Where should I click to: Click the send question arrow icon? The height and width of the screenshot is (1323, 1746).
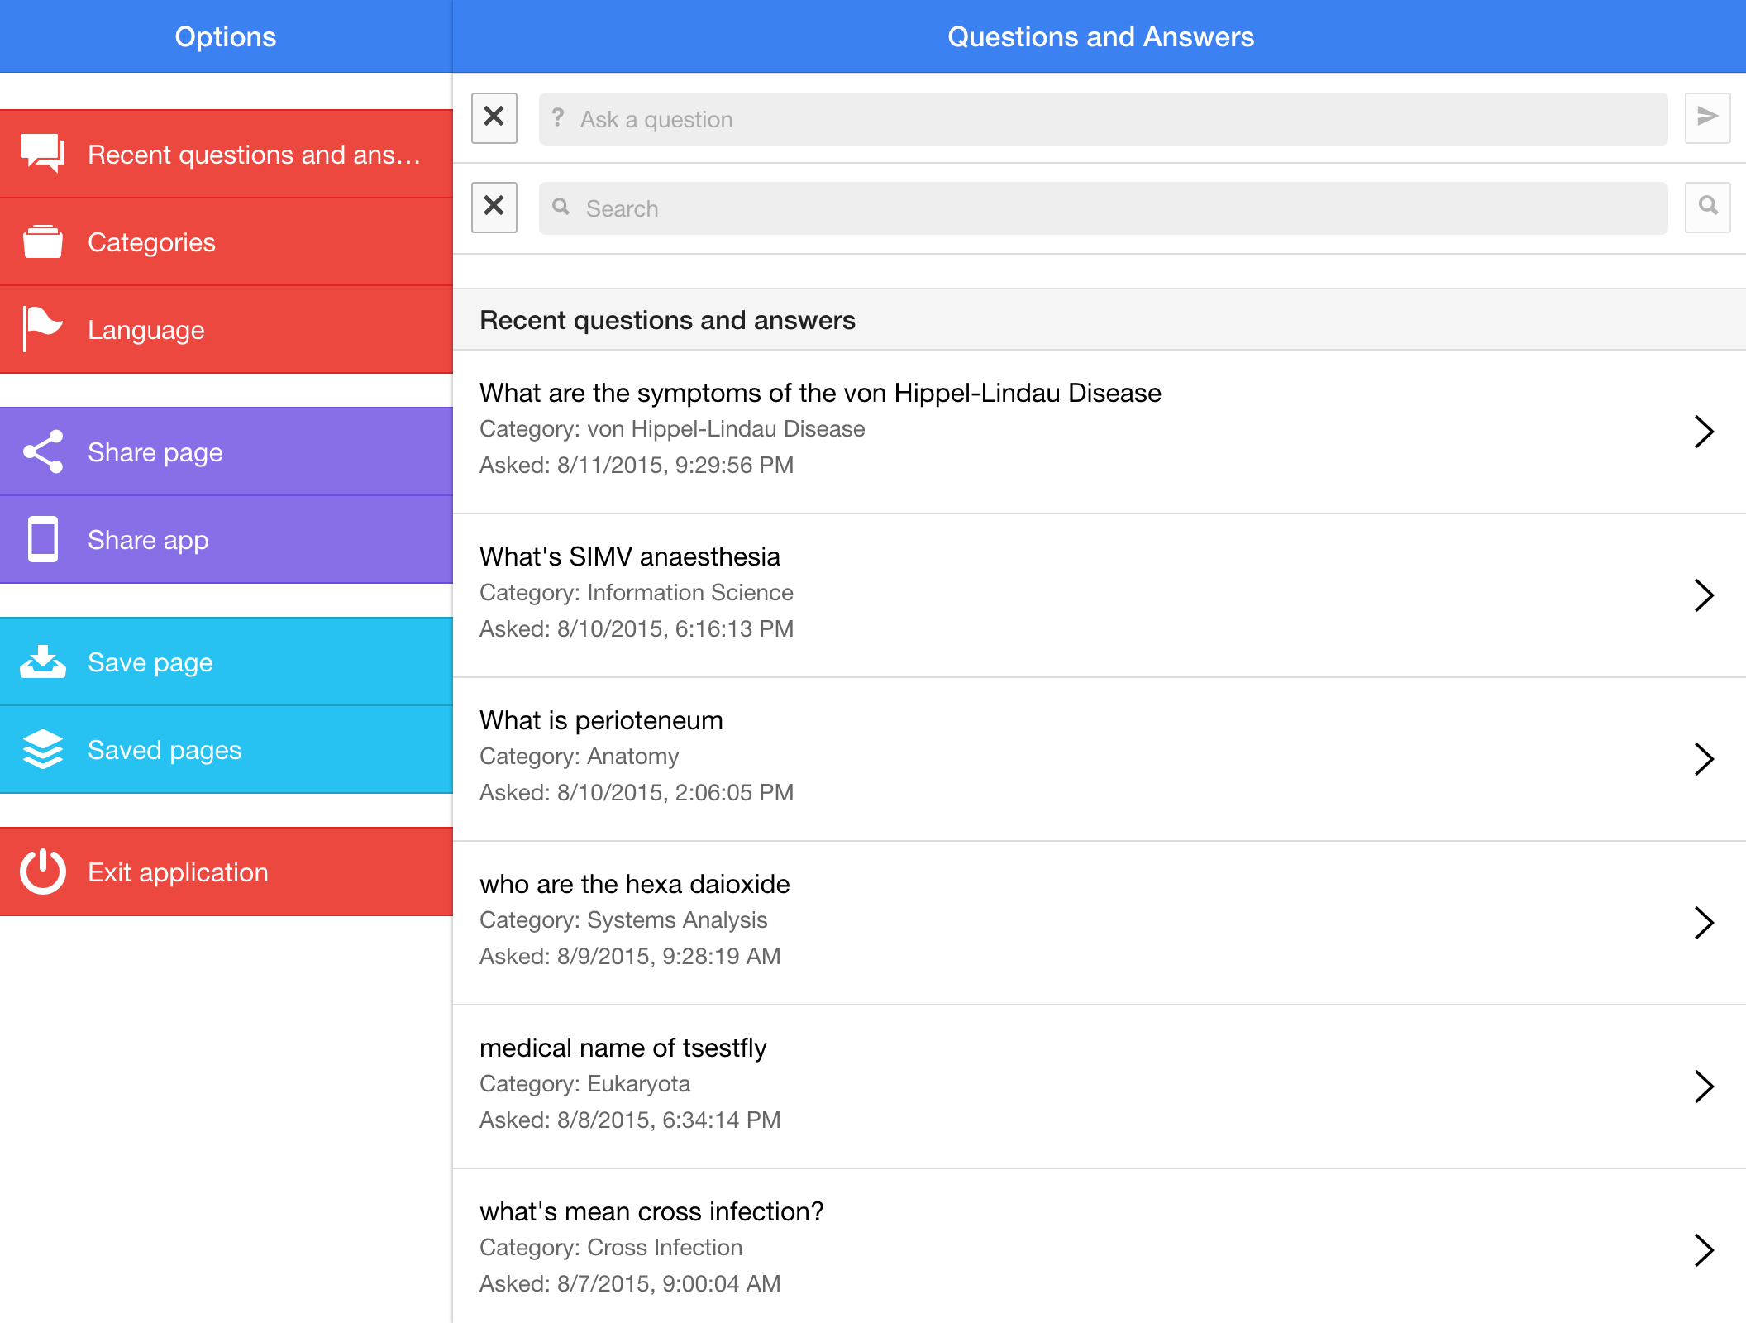tap(1707, 118)
